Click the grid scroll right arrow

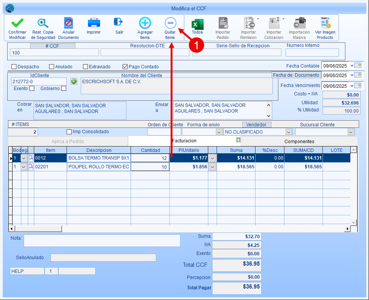tap(347, 229)
